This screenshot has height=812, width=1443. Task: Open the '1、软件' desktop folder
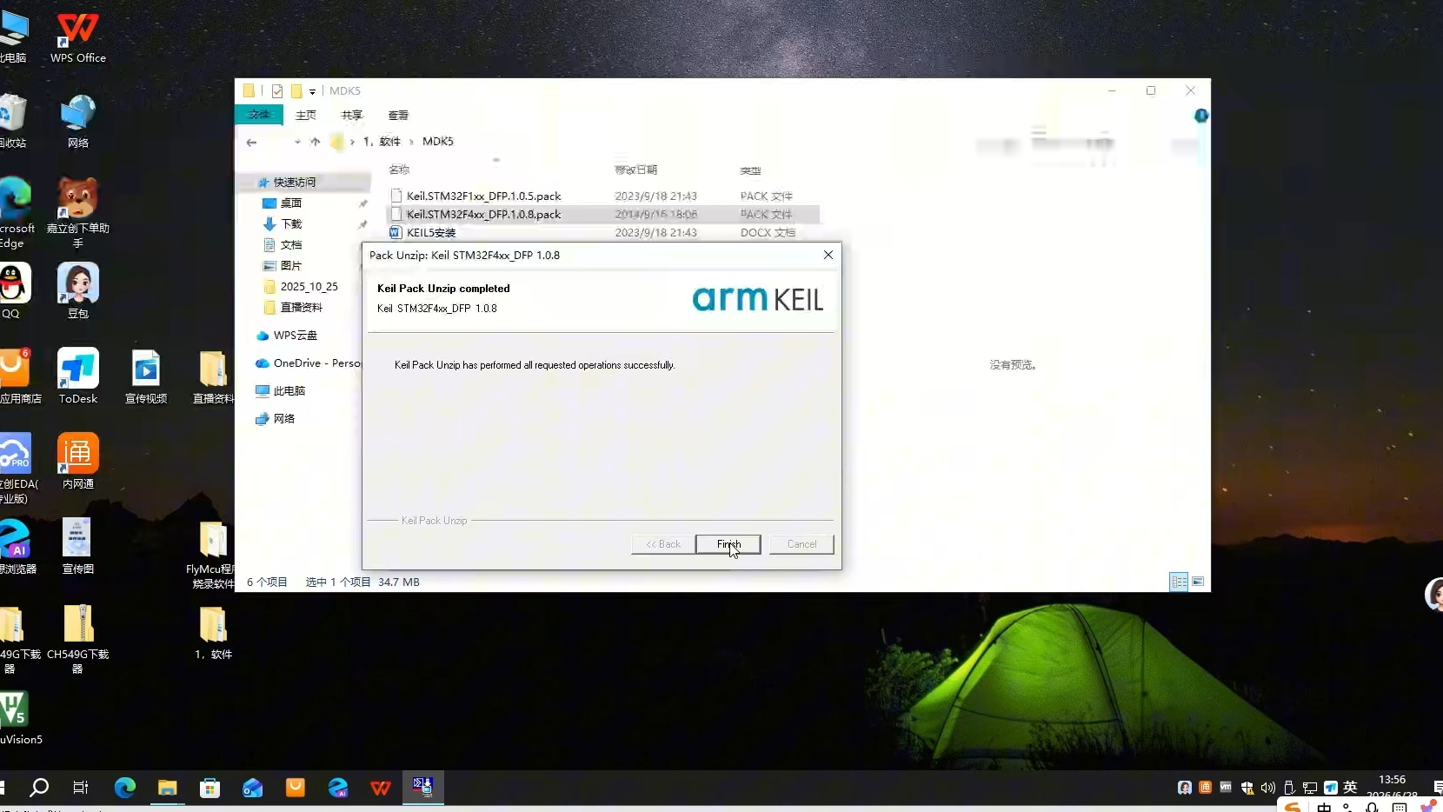tap(213, 632)
